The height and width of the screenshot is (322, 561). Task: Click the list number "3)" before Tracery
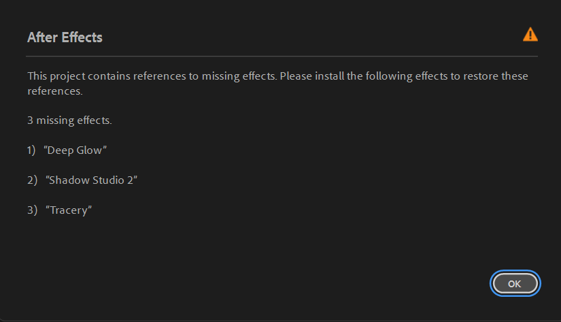point(32,210)
